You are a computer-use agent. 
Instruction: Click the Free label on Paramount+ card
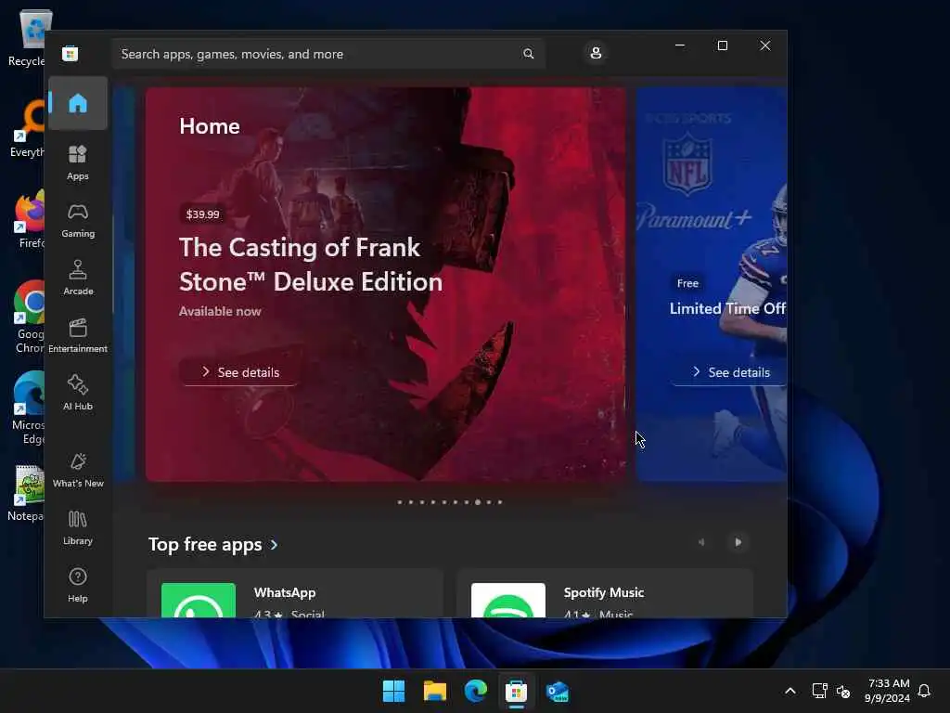(x=687, y=283)
